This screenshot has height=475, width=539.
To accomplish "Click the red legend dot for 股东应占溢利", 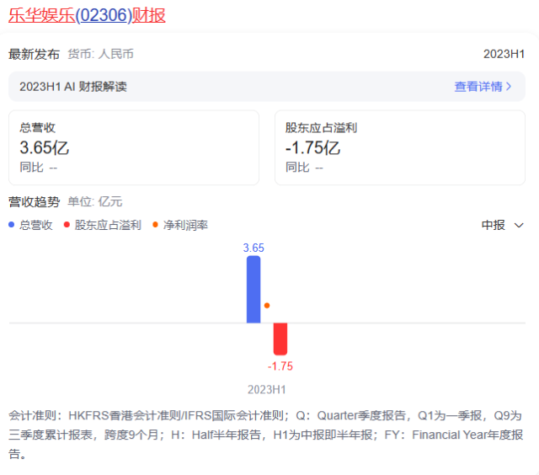I will click(67, 224).
